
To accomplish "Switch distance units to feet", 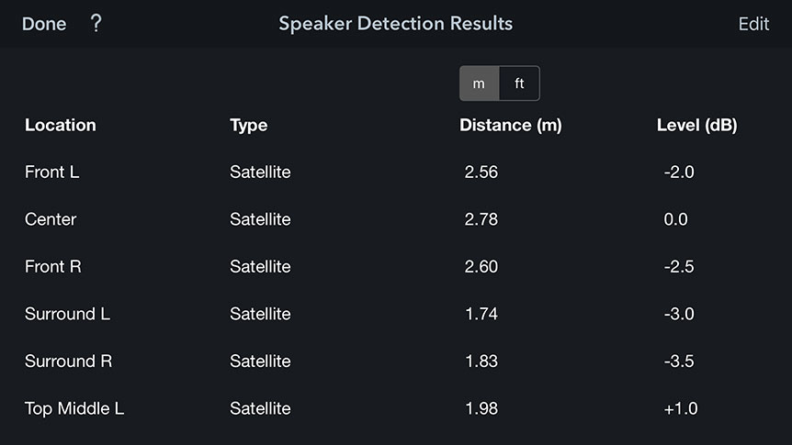I will 519,83.
